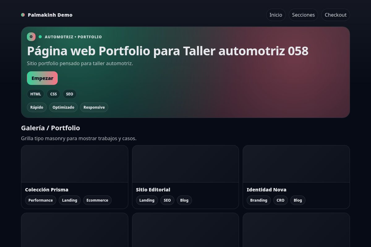371x247 pixels.
Task: Select the Blog tag under Sitio Editorial
Action: point(184,200)
